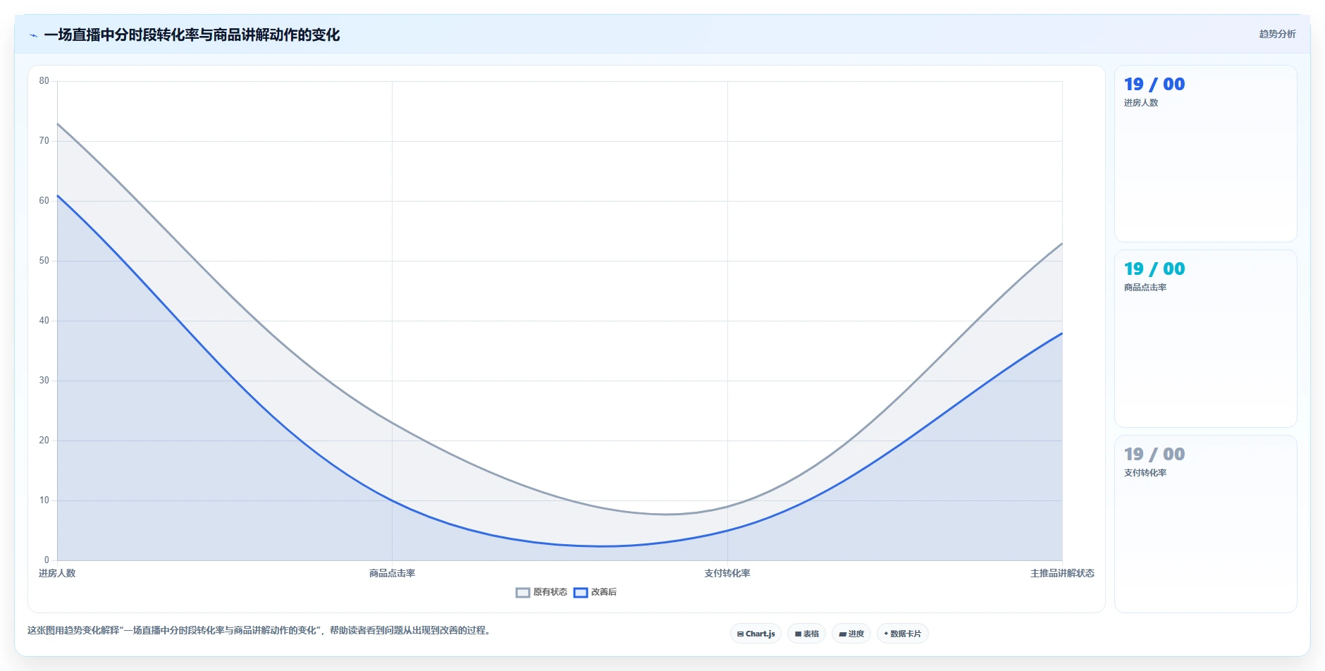Toggle the 原有状态 legend series

[x=541, y=592]
